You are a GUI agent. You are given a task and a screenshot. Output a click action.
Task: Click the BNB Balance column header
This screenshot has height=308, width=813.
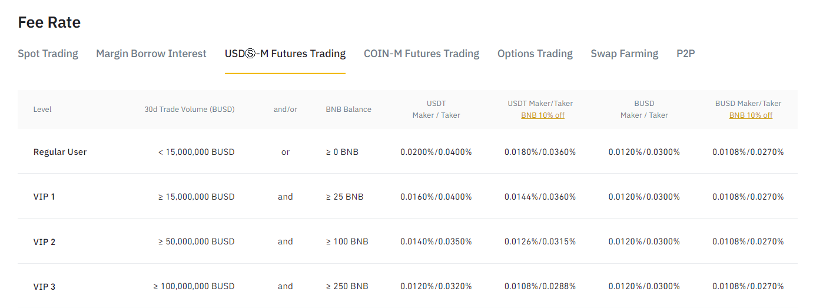[349, 110]
